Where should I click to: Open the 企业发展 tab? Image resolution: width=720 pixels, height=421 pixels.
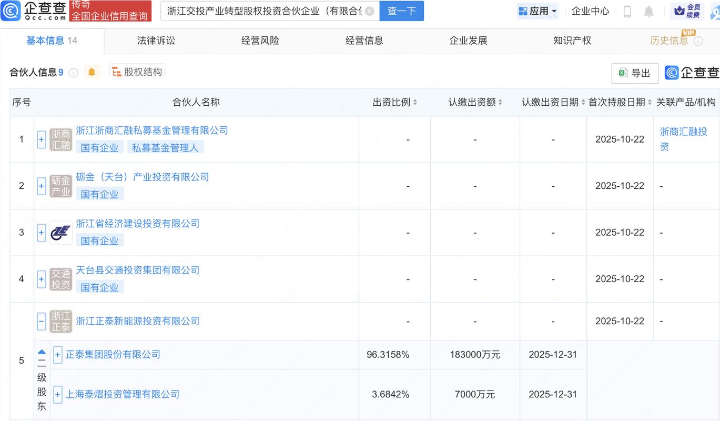(468, 40)
